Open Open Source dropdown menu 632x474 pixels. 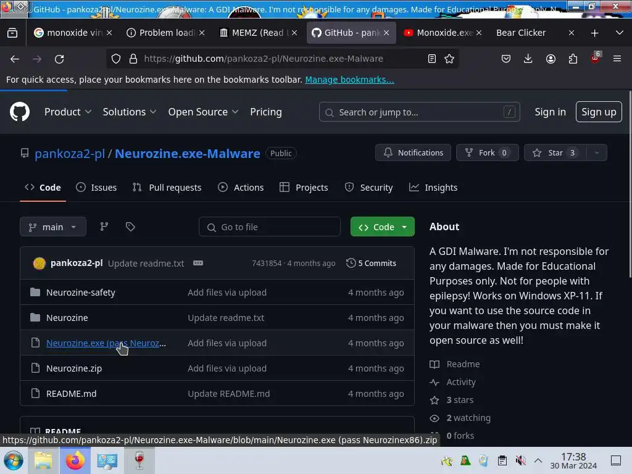203,112
